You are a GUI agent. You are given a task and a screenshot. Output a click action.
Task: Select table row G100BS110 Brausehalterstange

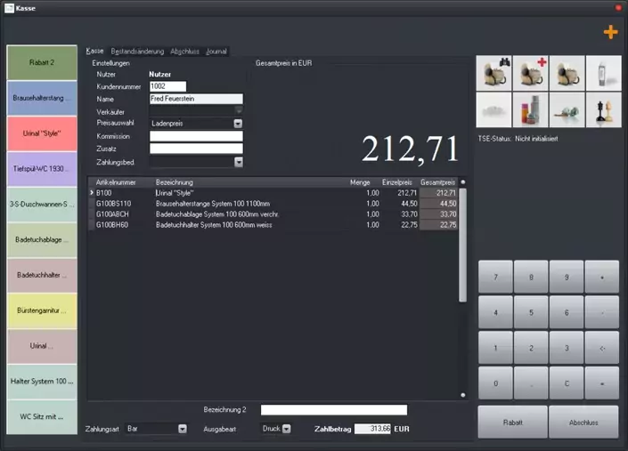[273, 204]
